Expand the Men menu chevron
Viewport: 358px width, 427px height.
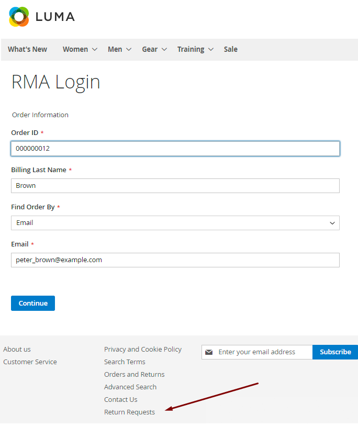click(x=129, y=49)
